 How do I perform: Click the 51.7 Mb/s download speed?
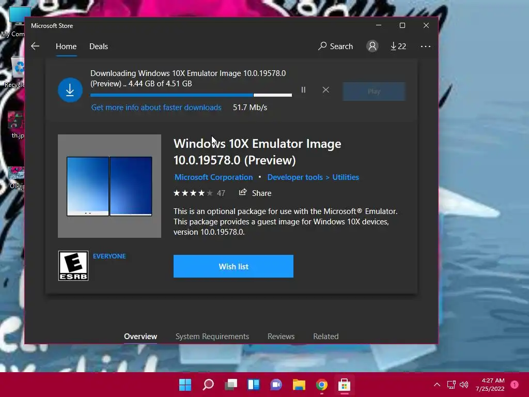point(250,108)
